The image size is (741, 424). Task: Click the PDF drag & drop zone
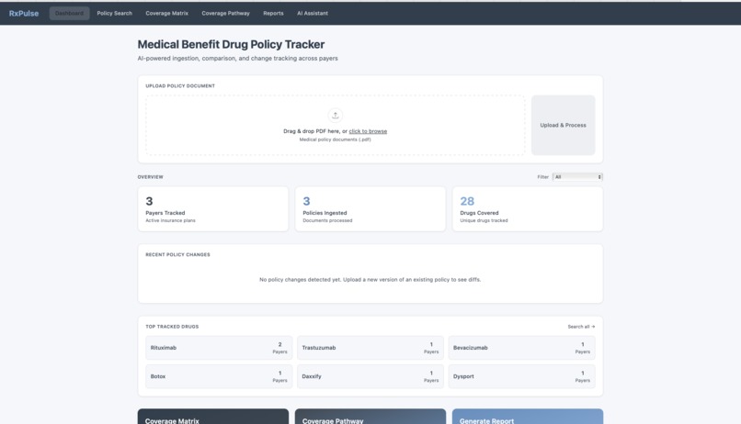pyautogui.click(x=335, y=125)
